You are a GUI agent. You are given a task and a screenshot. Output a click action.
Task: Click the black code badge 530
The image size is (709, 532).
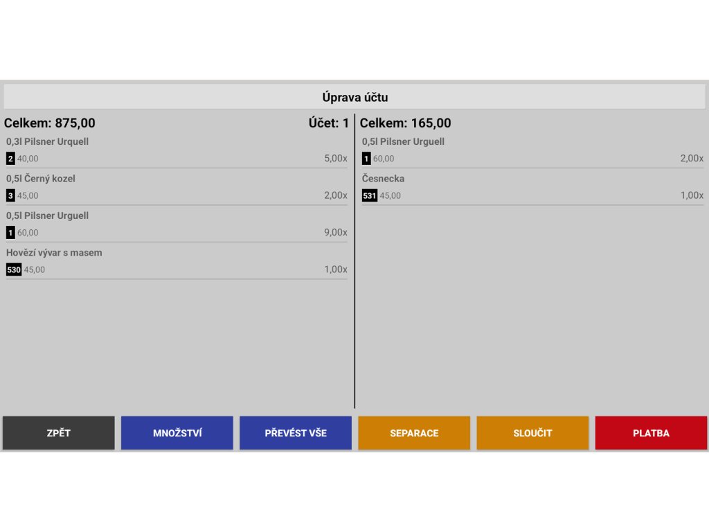click(14, 269)
